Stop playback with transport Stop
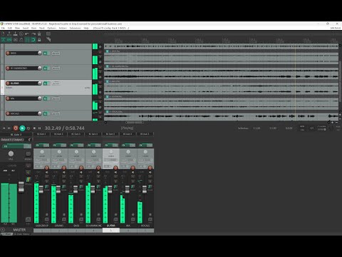Viewport: 342px width, 257px height. (34, 128)
